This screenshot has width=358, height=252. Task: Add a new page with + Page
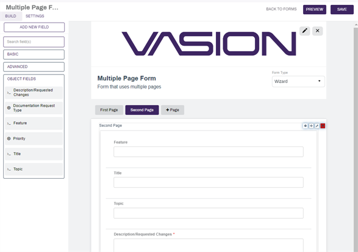[173, 110]
